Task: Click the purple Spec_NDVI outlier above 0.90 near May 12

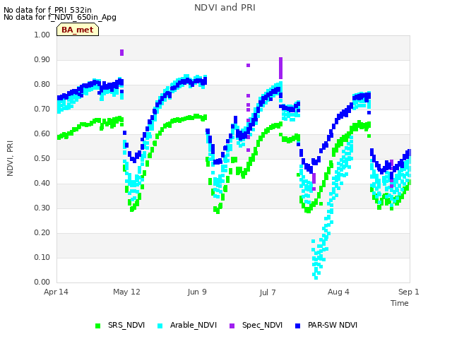Action: pyautogui.click(x=121, y=52)
